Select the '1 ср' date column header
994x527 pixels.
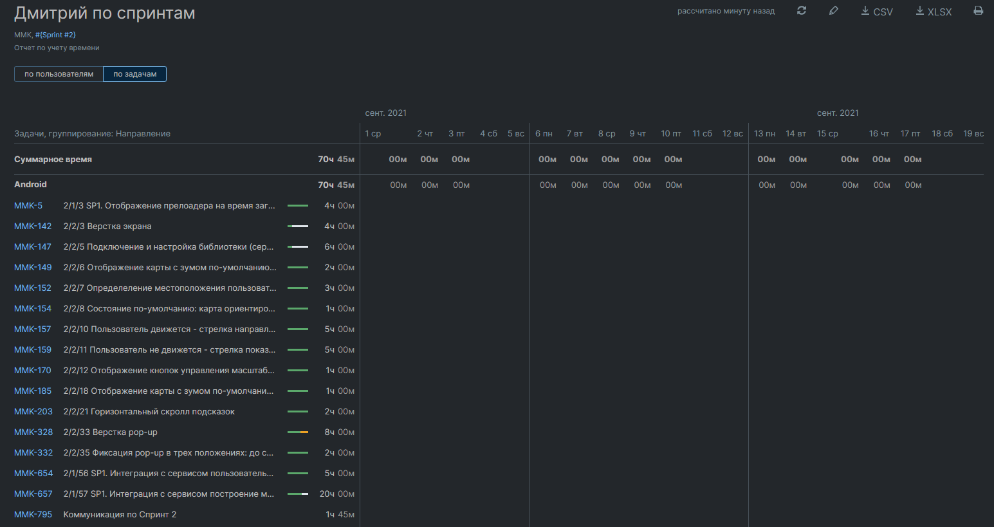pos(373,134)
